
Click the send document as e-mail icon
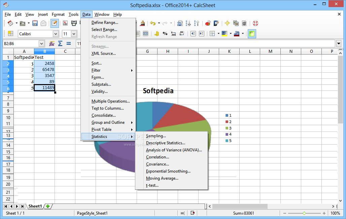(43, 23)
